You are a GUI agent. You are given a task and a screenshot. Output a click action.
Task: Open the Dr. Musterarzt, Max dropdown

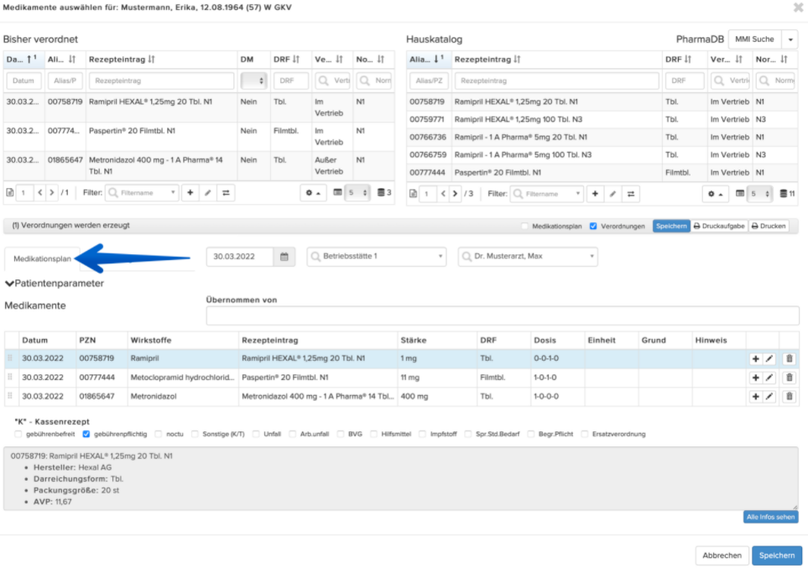[x=528, y=256]
